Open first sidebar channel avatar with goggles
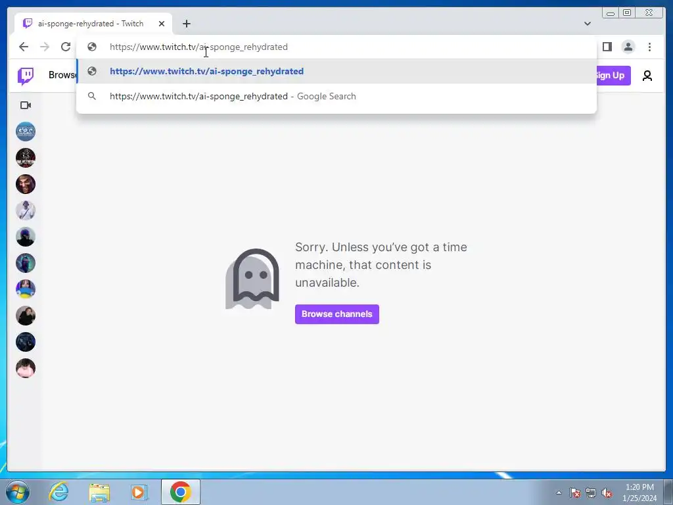The width and height of the screenshot is (673, 505). pyautogui.click(x=26, y=132)
